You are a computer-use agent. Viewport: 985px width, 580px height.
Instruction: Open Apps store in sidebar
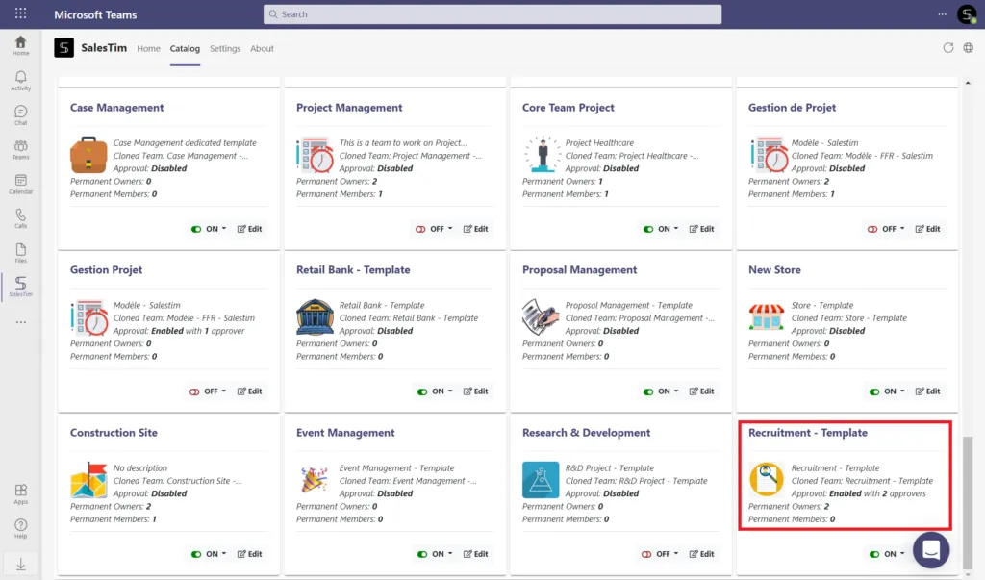[21, 493]
